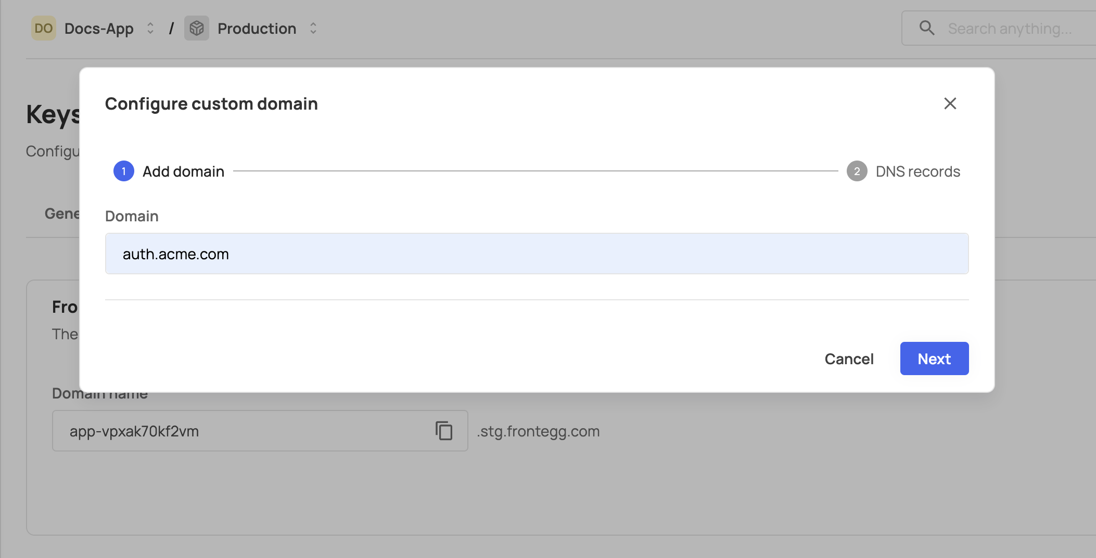This screenshot has width=1096, height=558.
Task: Close the Configure custom domain dialog
Action: tap(950, 103)
